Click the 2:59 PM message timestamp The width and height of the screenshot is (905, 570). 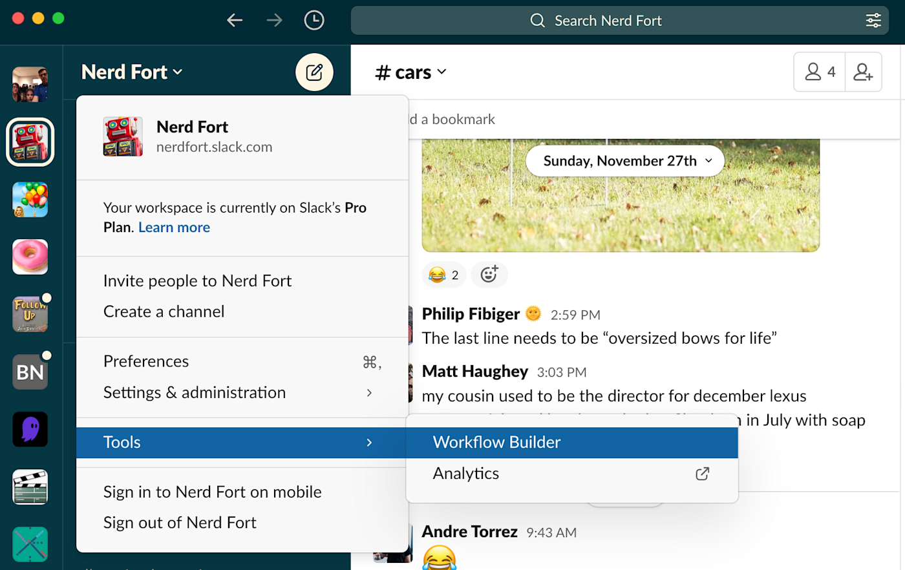(x=575, y=315)
